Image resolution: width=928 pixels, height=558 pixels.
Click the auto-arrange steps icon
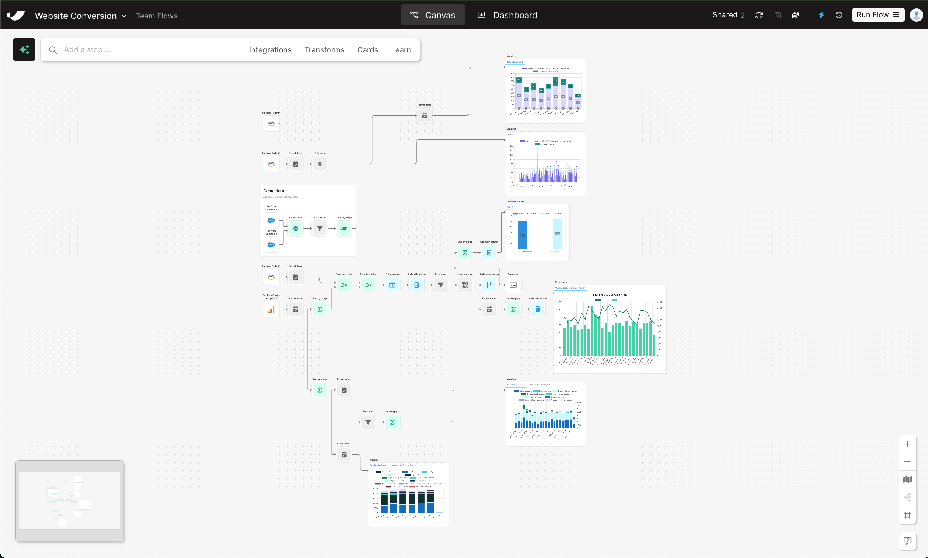[x=907, y=497]
